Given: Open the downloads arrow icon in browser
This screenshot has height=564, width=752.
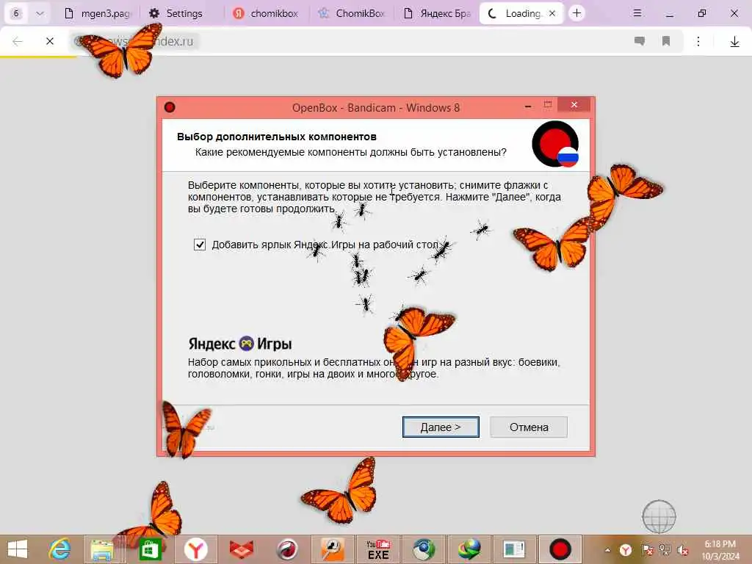Looking at the screenshot, I should (x=734, y=42).
